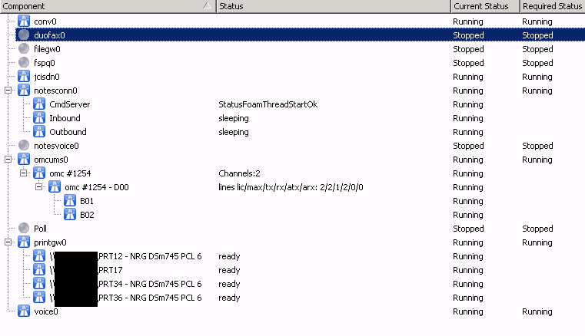
Task: Sort by Current Status column header
Action: [481, 6]
